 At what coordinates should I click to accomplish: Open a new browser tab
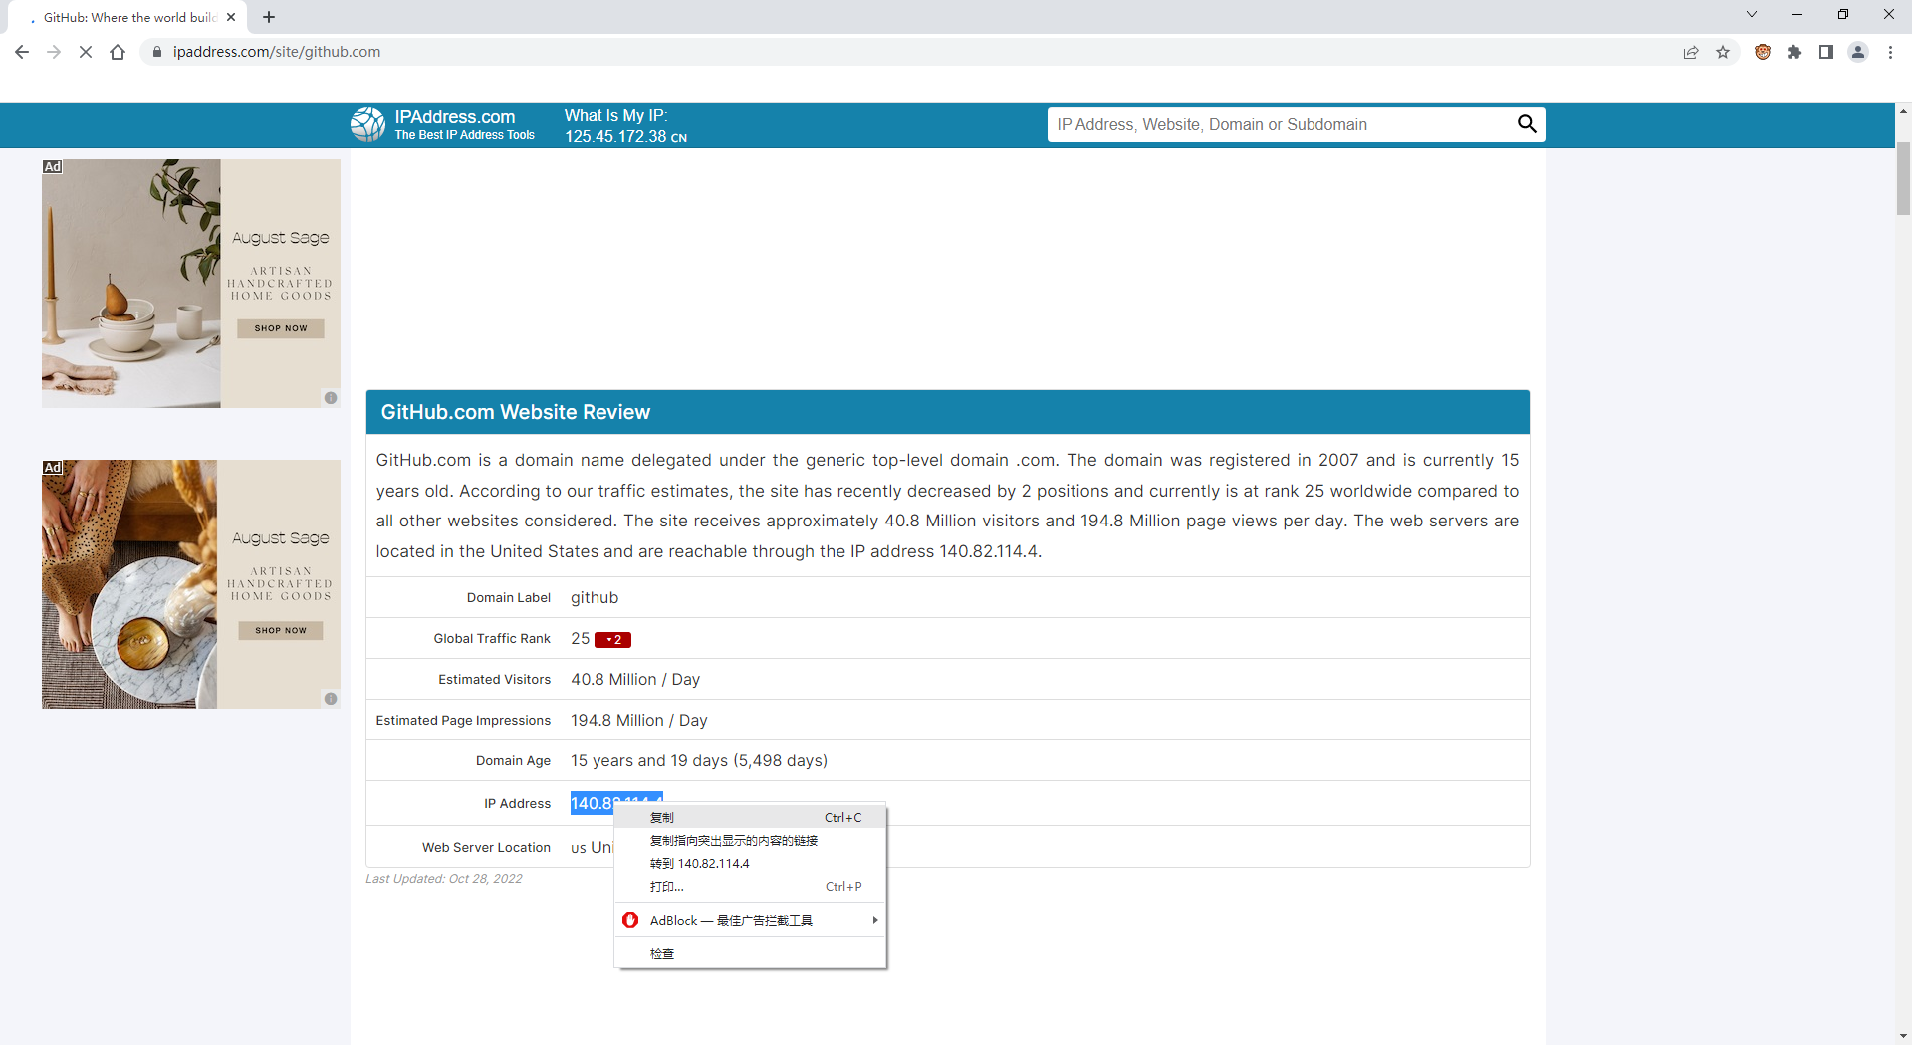(x=269, y=17)
